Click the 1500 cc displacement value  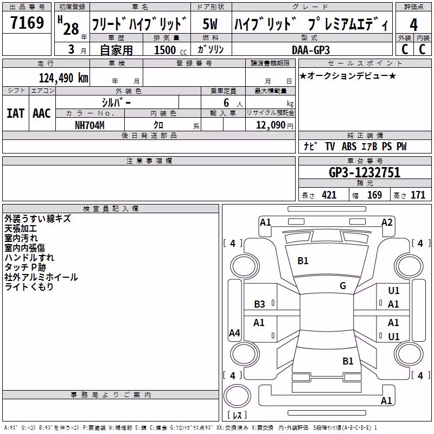(x=170, y=50)
